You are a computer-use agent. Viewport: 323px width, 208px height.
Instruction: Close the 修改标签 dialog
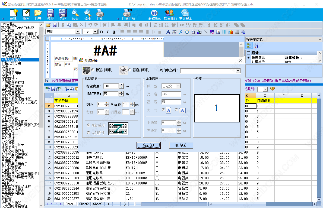pos(240,60)
